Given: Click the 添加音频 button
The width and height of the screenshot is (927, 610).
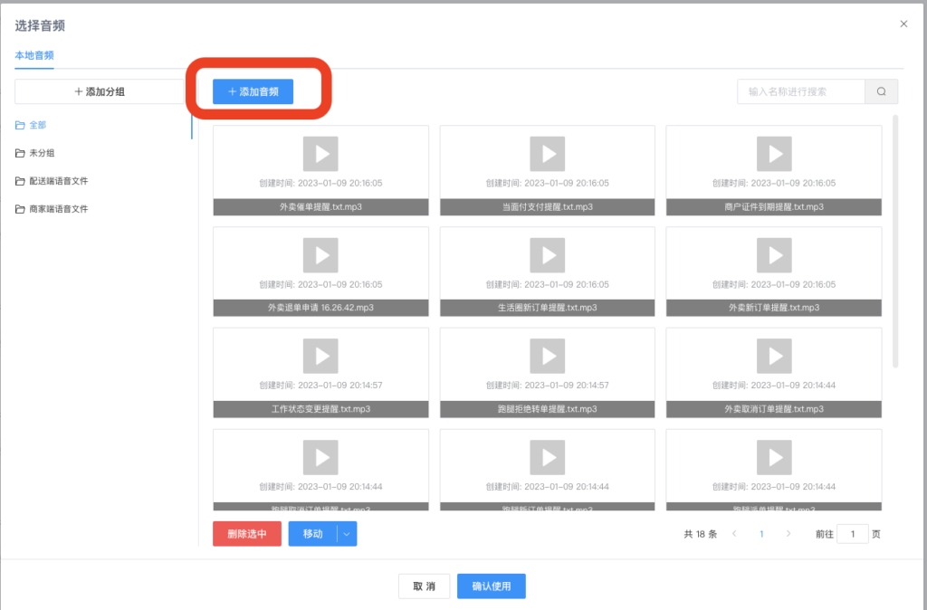Looking at the screenshot, I should coord(253,91).
